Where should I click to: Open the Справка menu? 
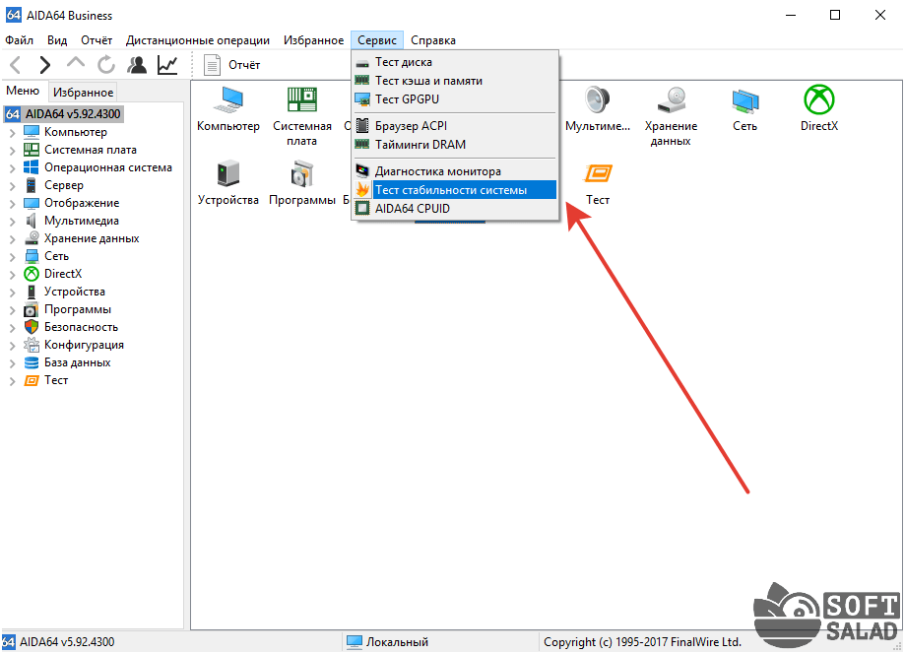[x=433, y=40]
